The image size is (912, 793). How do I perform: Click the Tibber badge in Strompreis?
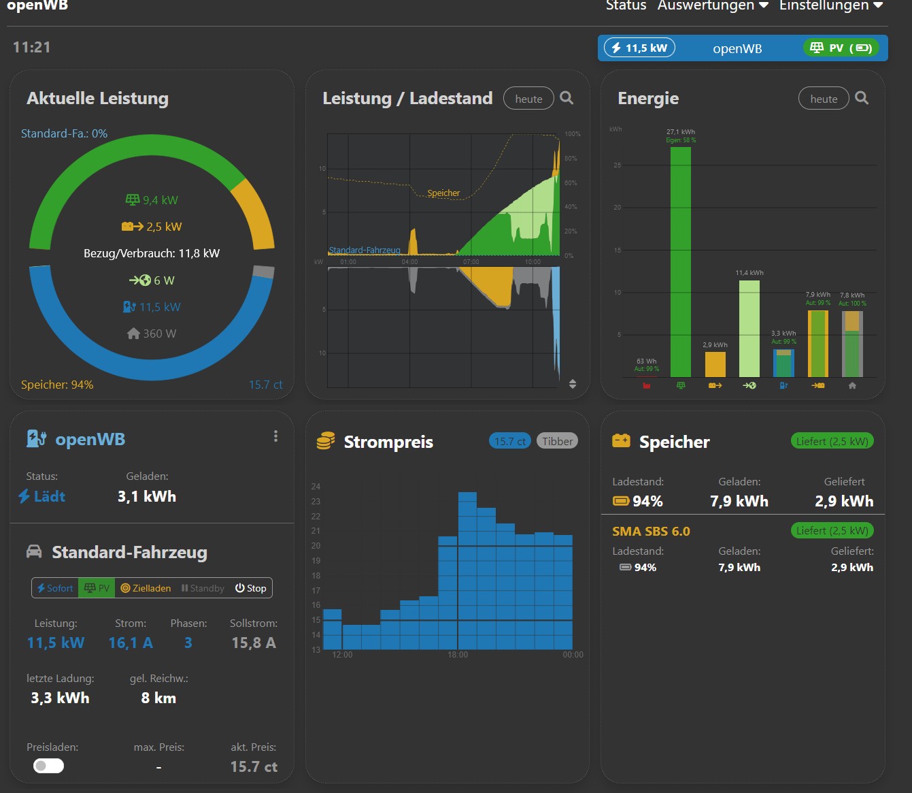[x=557, y=441]
